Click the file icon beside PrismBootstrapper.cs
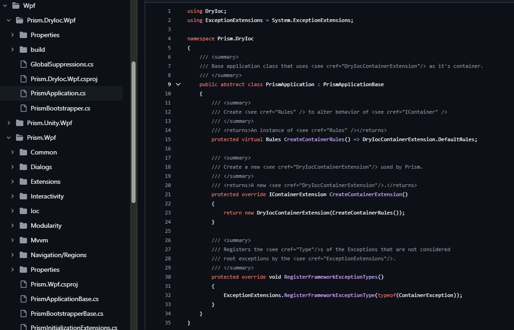The height and width of the screenshot is (330, 514). coord(24,108)
